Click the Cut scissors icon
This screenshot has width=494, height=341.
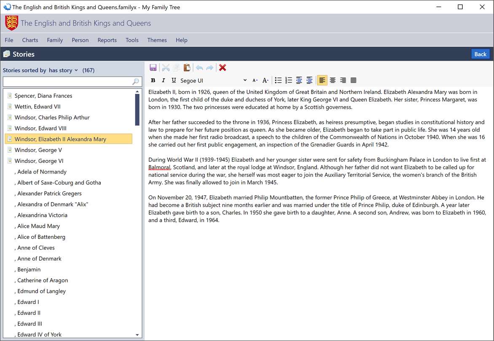(x=166, y=68)
